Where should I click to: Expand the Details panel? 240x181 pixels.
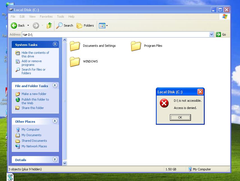[55, 159]
